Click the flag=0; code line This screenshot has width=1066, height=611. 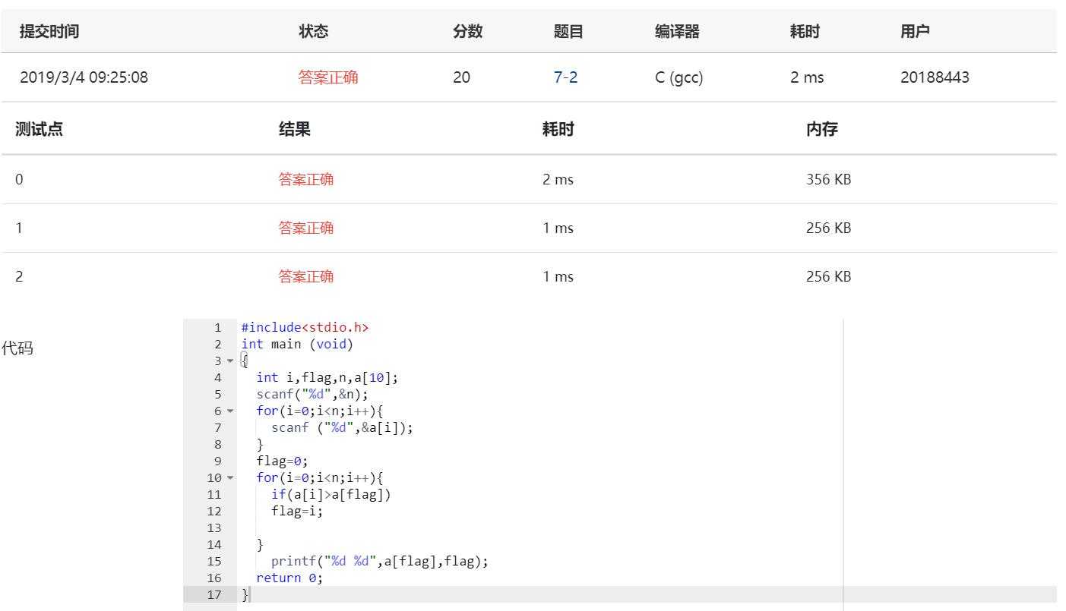pos(282,461)
